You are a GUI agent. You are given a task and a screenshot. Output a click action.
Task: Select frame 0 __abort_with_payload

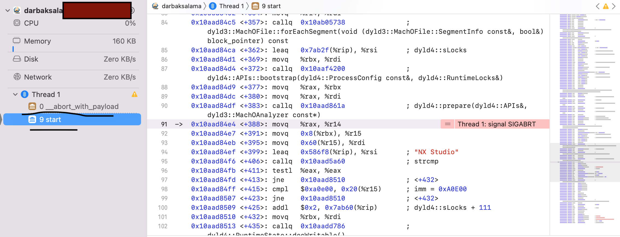(79, 107)
